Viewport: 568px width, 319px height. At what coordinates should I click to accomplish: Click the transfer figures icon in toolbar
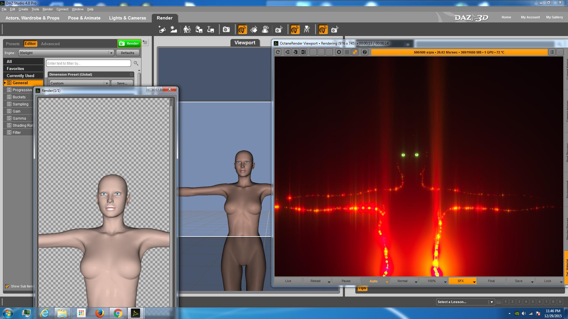[x=187, y=30]
